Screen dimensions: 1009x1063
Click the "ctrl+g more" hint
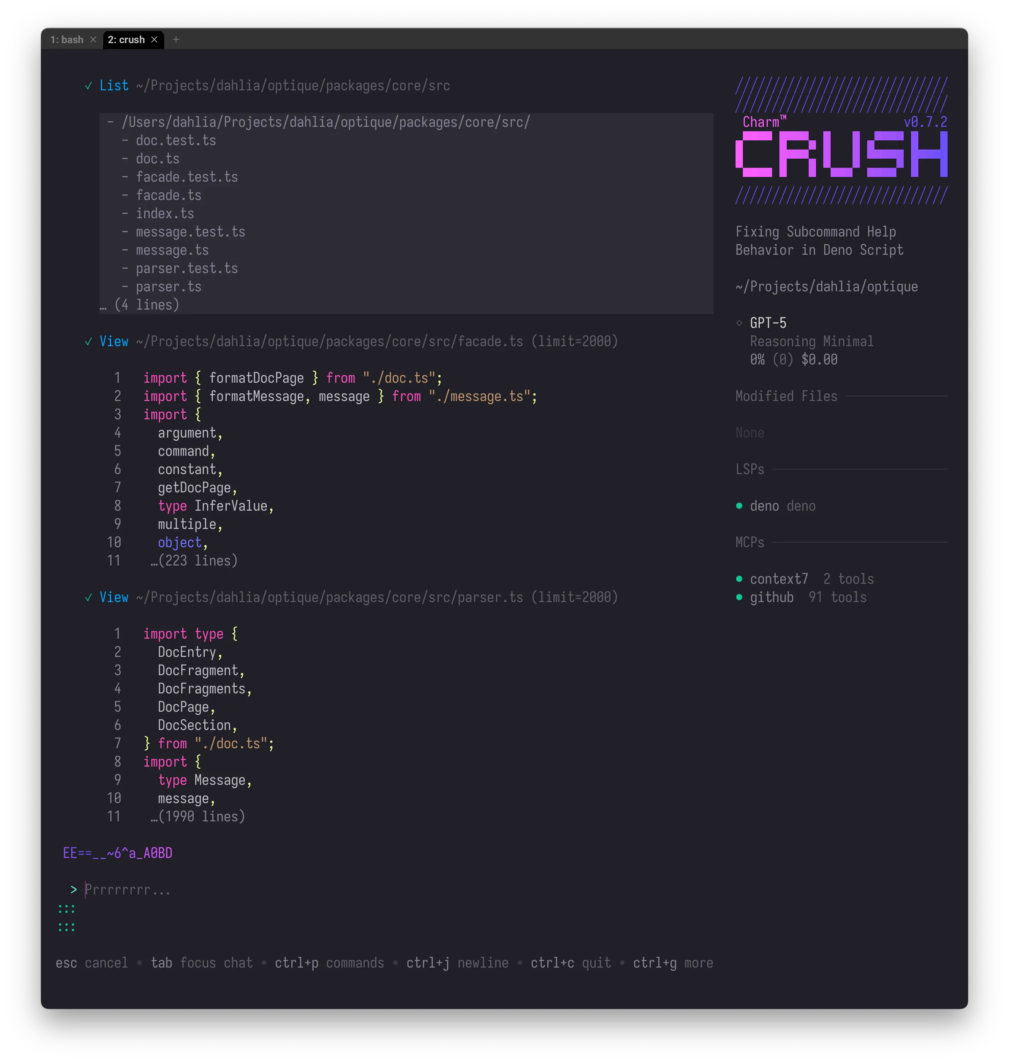point(673,963)
